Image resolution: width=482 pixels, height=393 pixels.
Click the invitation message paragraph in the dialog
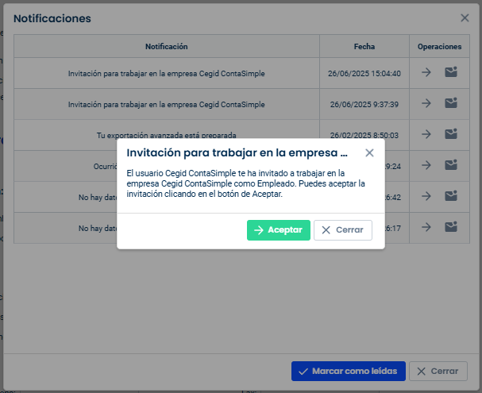(x=245, y=183)
